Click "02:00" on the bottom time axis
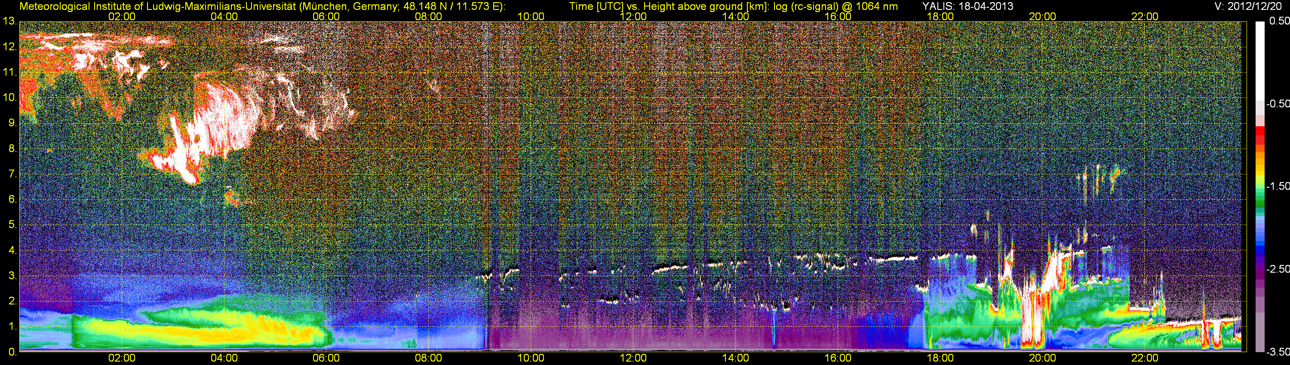The height and width of the screenshot is (365, 1290). click(122, 358)
